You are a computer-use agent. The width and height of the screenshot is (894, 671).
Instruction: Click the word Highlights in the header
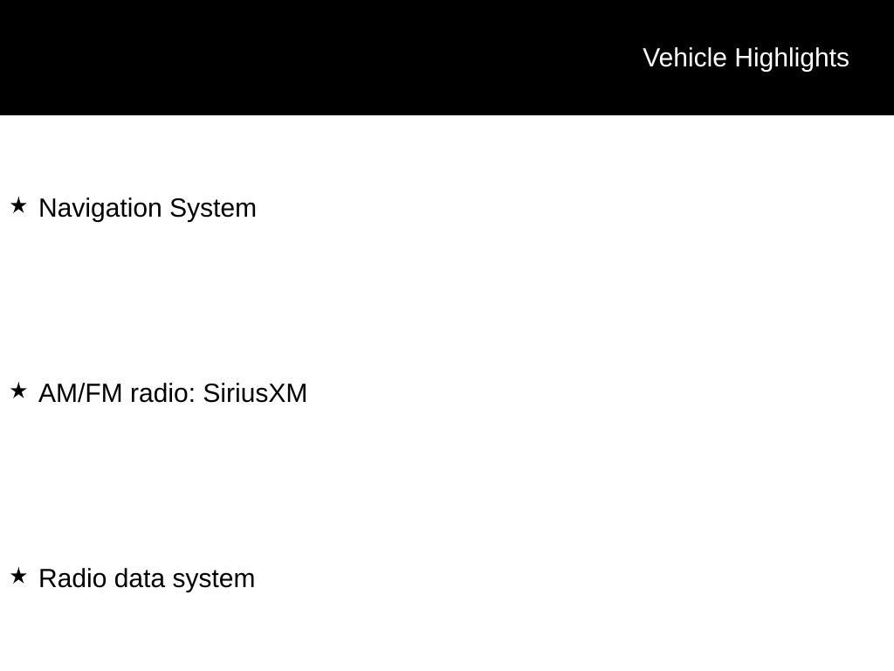tap(792, 58)
